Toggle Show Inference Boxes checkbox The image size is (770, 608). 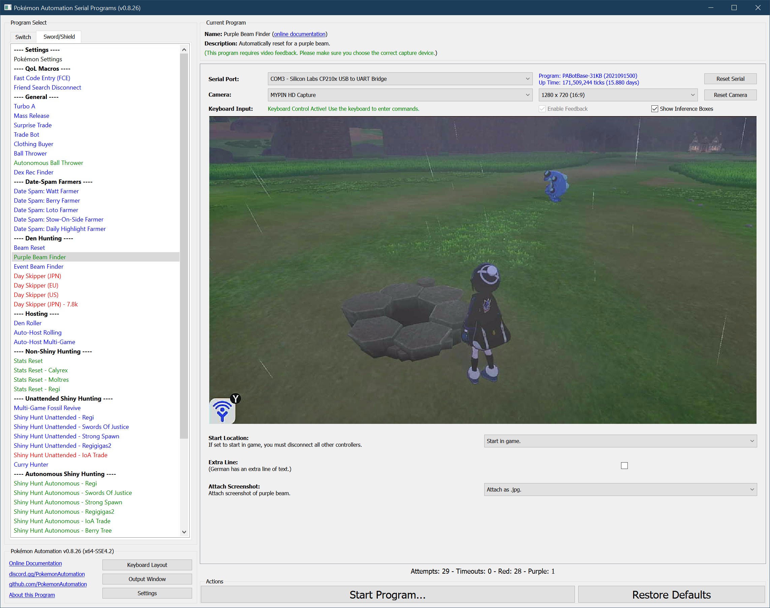pyautogui.click(x=654, y=109)
